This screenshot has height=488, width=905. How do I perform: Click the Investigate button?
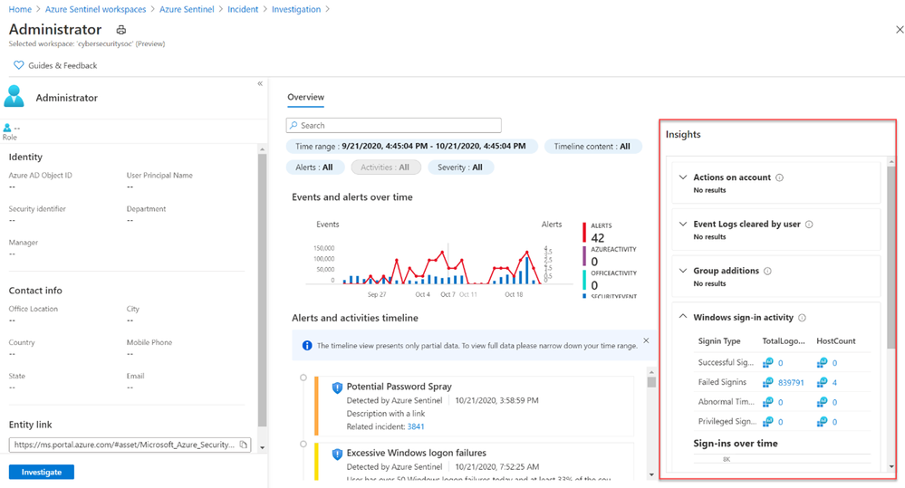[42, 472]
